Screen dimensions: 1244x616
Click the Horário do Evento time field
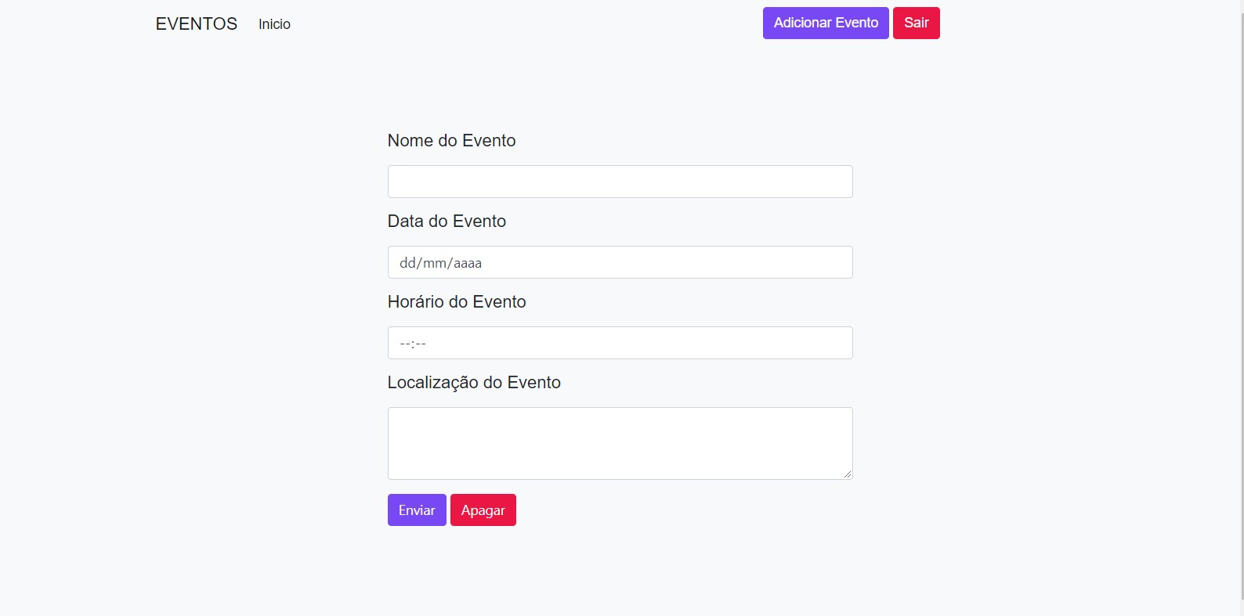(619, 342)
